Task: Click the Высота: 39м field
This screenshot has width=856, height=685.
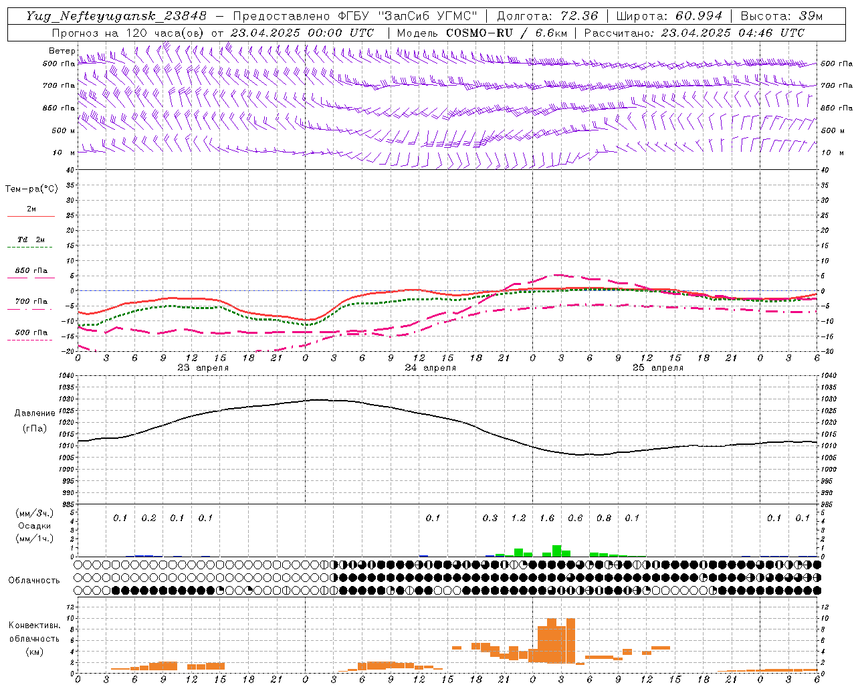Action: (x=782, y=16)
